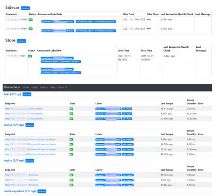Open the Prometheus brand link in navbar
Viewport: 217px width, 196px height.
12,87
